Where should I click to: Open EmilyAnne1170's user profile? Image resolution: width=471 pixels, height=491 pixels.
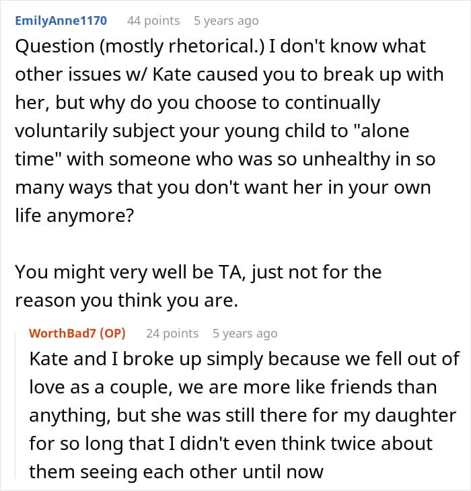click(x=61, y=21)
